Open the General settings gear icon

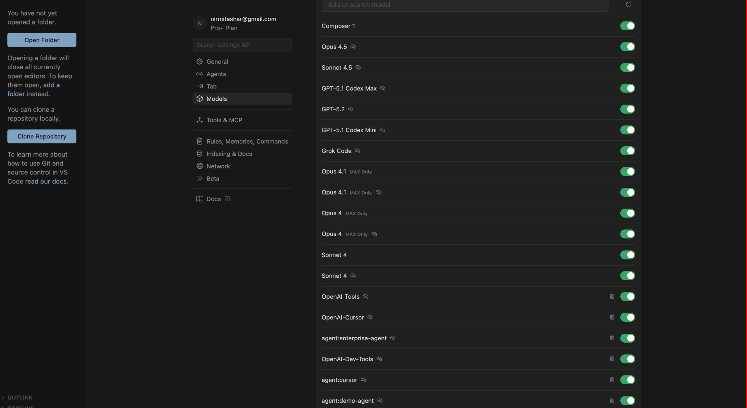coord(200,61)
